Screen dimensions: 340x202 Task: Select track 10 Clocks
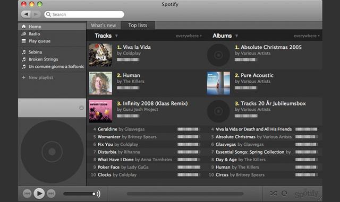pos(104,175)
